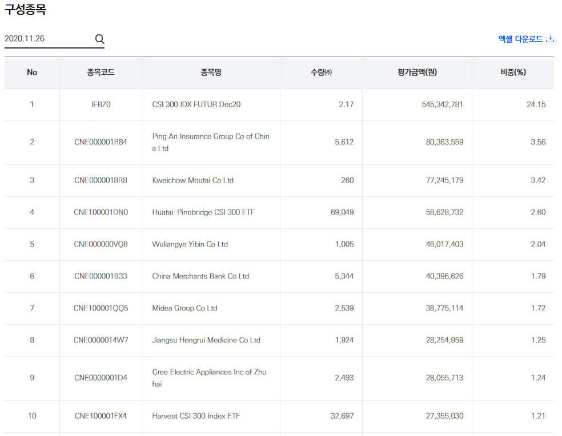Viewport: 562px width, 436px height.
Task: Select code CNE0000018R8
Action: pos(101,180)
